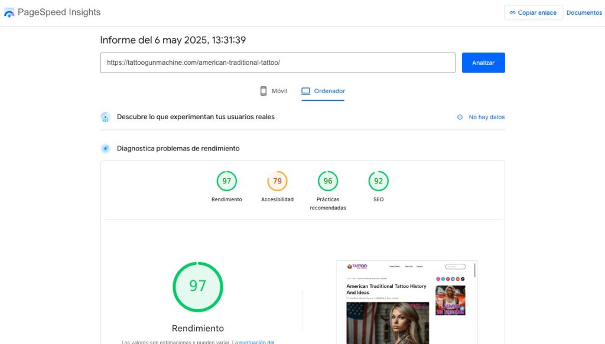Open the Prácticas recomendadas score 96

point(328,181)
